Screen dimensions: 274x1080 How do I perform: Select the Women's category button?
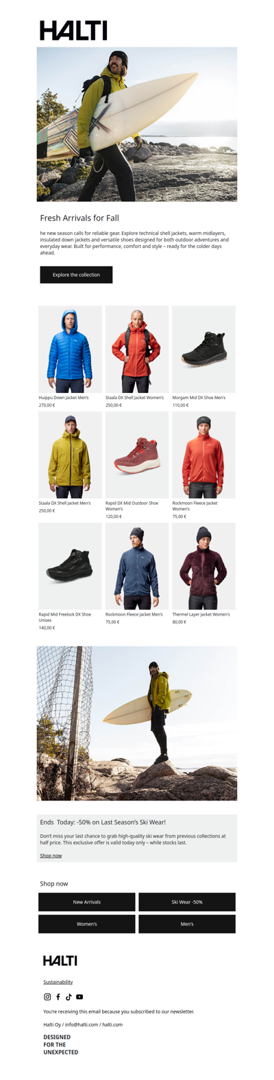pos(87,923)
